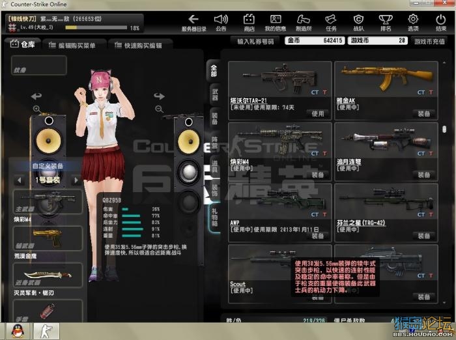Open the announcements (公告) speaker icon
The height and width of the screenshot is (340, 456).
[x=221, y=23]
